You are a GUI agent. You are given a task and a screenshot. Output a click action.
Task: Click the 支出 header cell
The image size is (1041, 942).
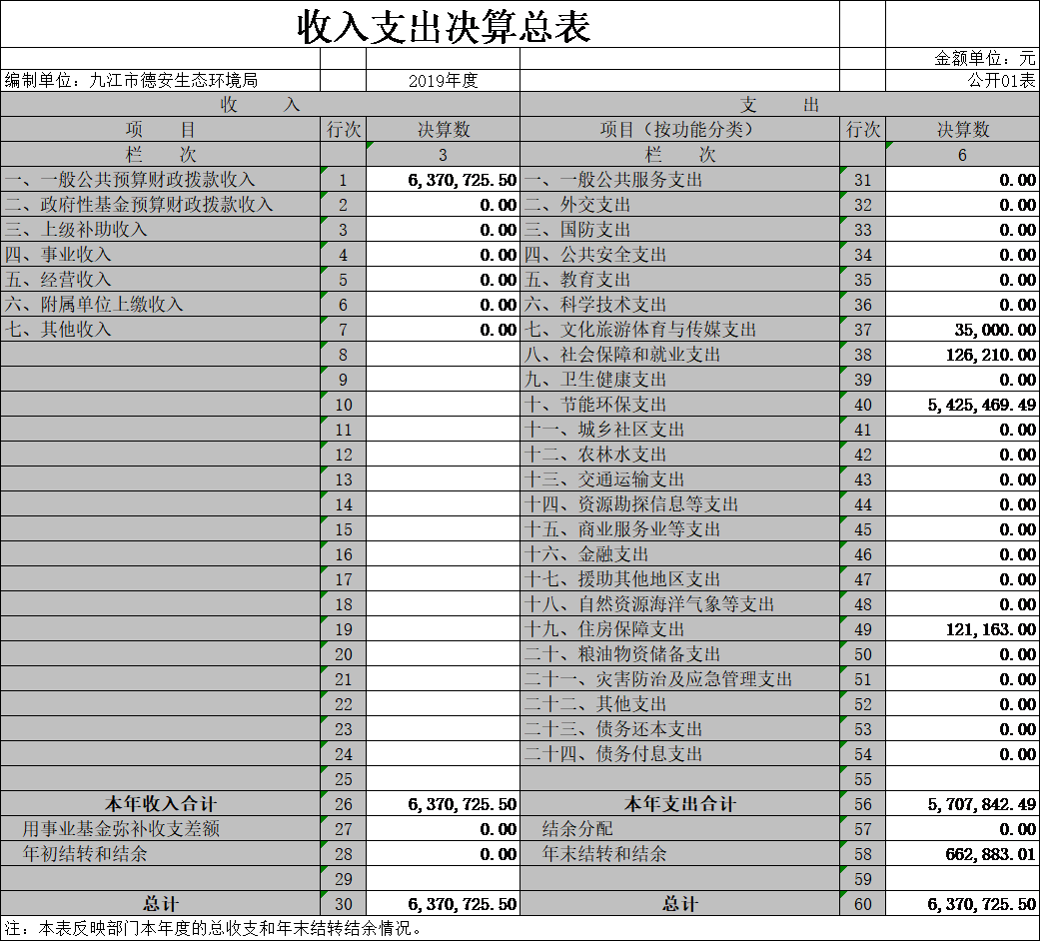tap(779, 105)
